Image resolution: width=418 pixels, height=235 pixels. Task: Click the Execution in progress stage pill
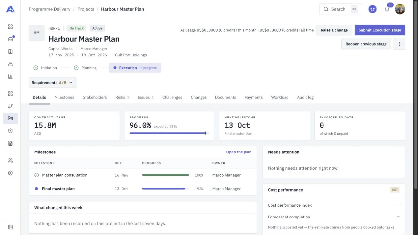coord(135,68)
